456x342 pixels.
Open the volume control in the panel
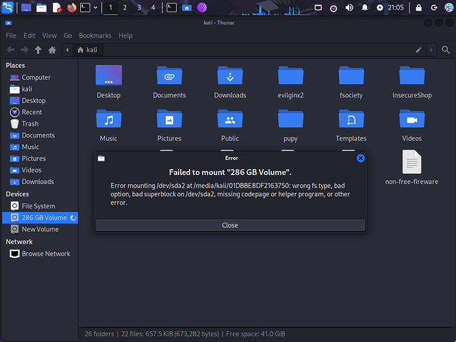point(349,8)
